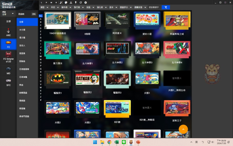The height and width of the screenshot is (146, 233).
Task: Expand the 年份 filter dropdown
Action: [55, 7]
